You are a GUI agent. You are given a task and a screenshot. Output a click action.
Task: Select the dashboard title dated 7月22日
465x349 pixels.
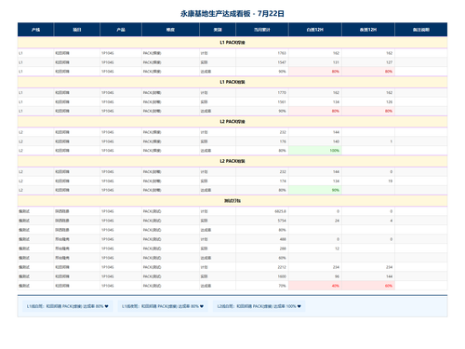tap(232, 13)
